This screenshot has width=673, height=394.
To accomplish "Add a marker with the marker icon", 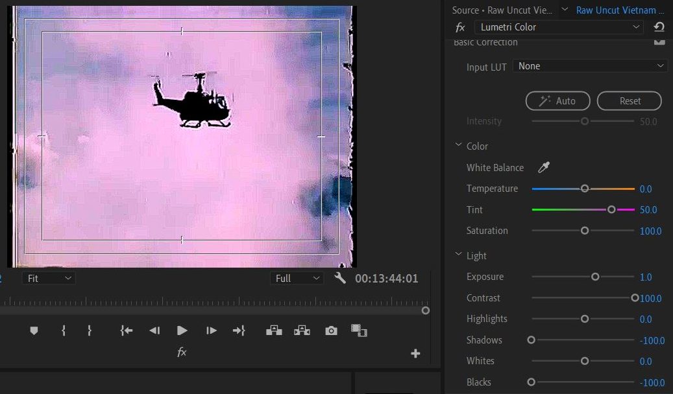I will (x=34, y=330).
